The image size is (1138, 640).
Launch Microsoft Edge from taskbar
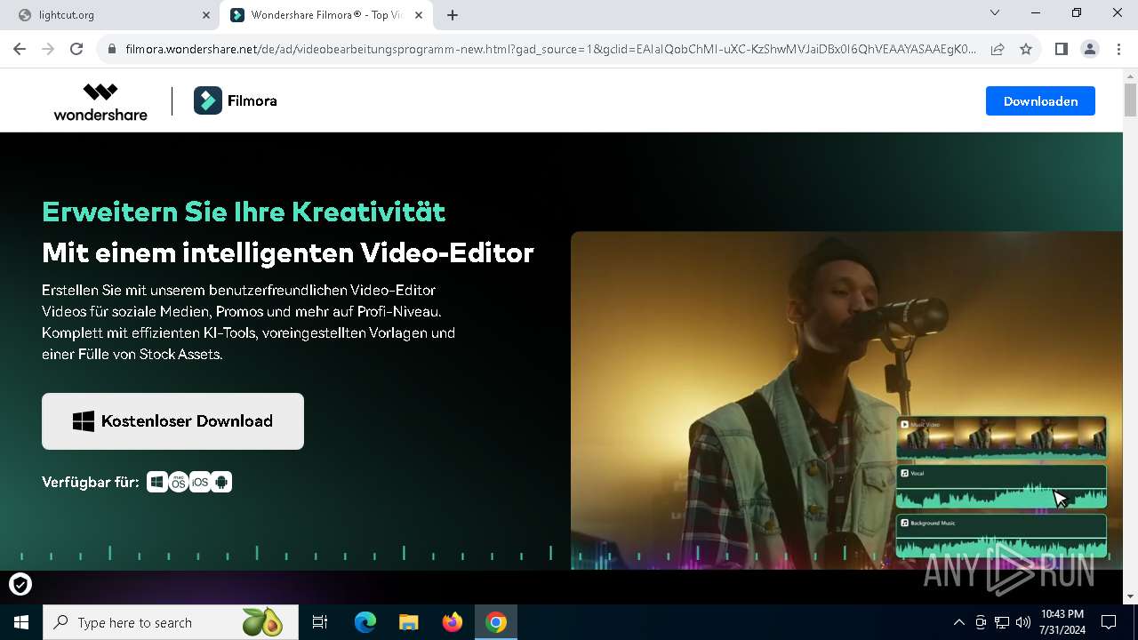pyautogui.click(x=365, y=622)
